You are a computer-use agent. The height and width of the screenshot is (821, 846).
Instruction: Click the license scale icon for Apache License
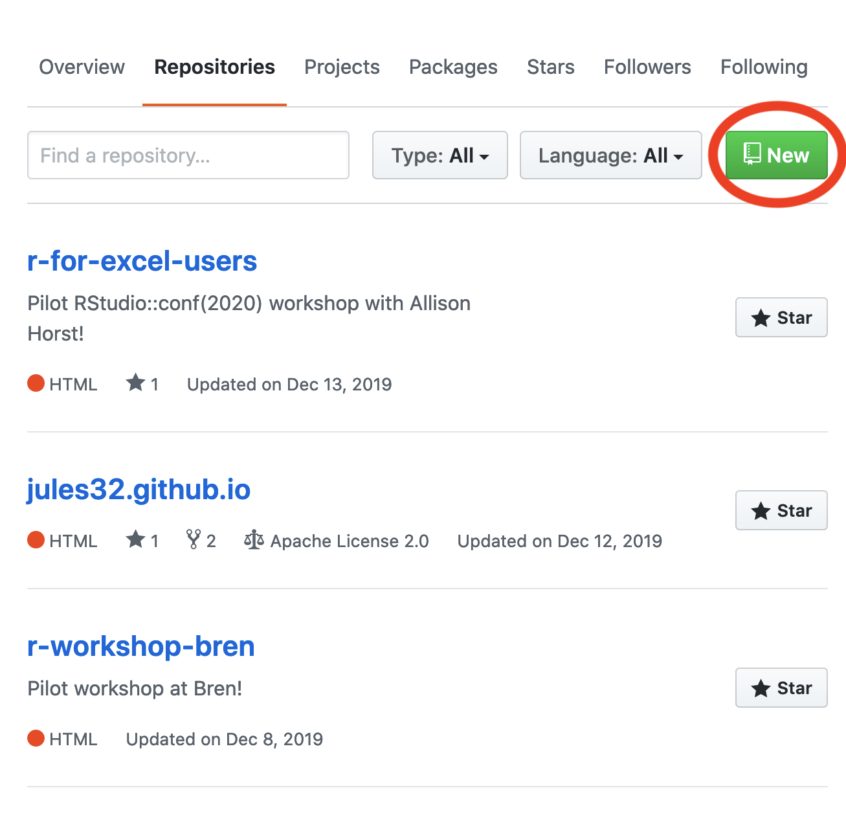coord(254,539)
